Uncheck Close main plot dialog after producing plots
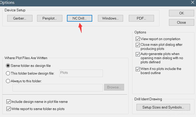The height and width of the screenshot is (117, 196). 138,45
